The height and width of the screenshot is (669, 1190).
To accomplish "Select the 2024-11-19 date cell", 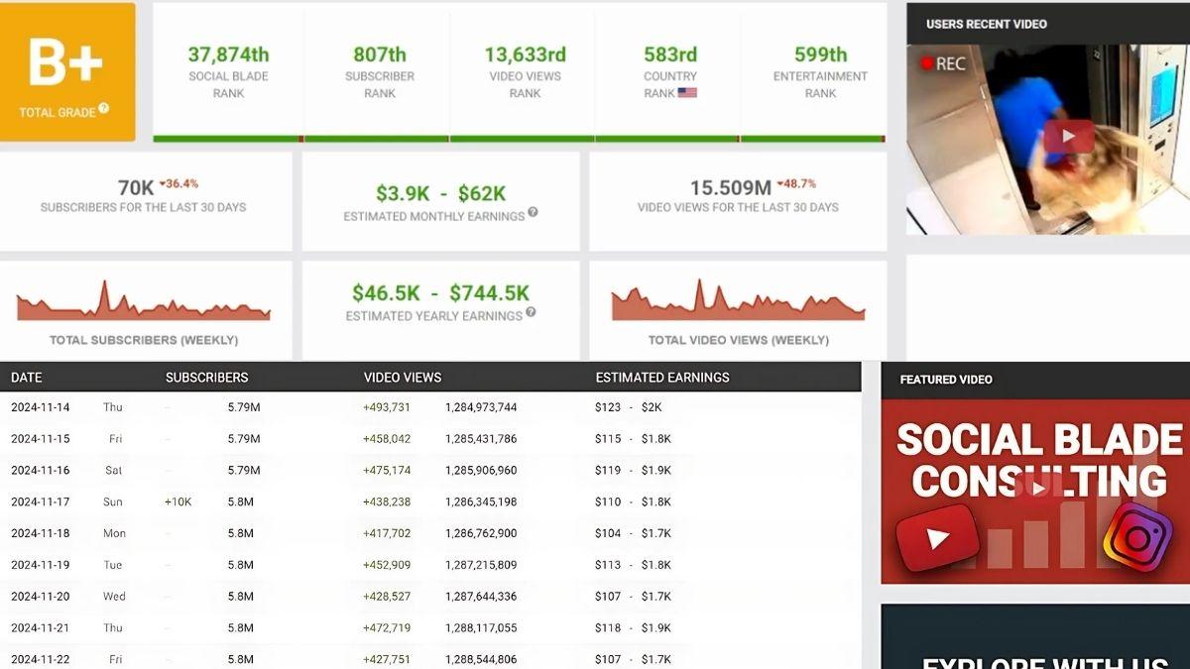I will 41,565.
